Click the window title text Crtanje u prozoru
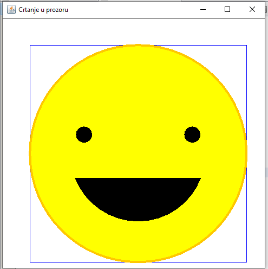The height and width of the screenshot is (269, 268). click(43, 10)
